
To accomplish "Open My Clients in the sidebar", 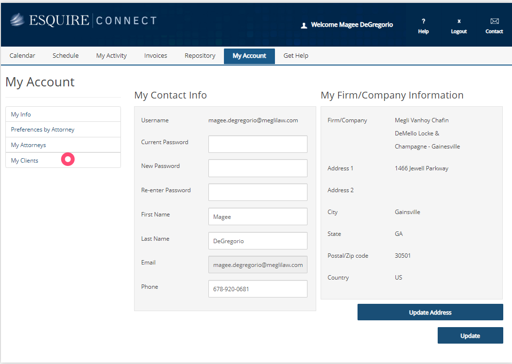I will (25, 161).
